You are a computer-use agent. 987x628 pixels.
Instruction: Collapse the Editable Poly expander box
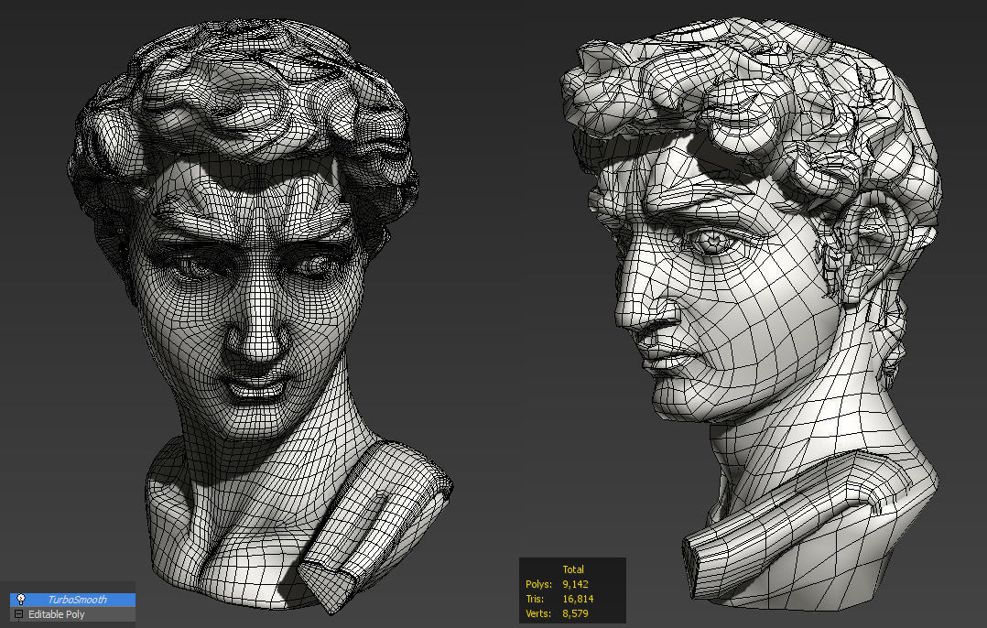pyautogui.click(x=19, y=614)
